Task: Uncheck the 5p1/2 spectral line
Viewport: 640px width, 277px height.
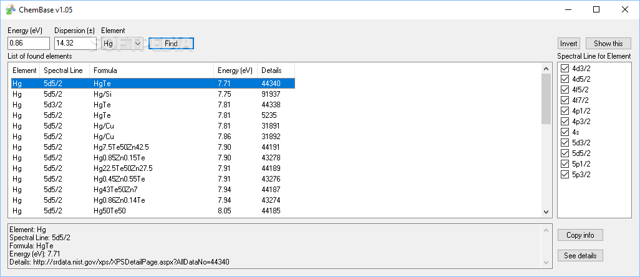Action: pos(565,163)
